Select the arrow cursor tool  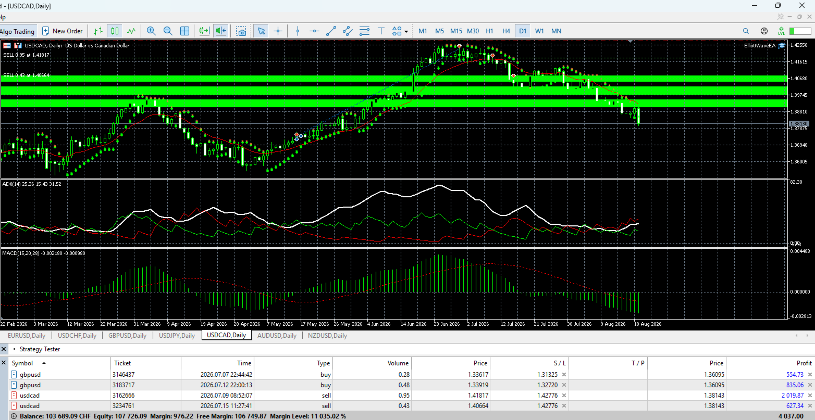(x=261, y=31)
